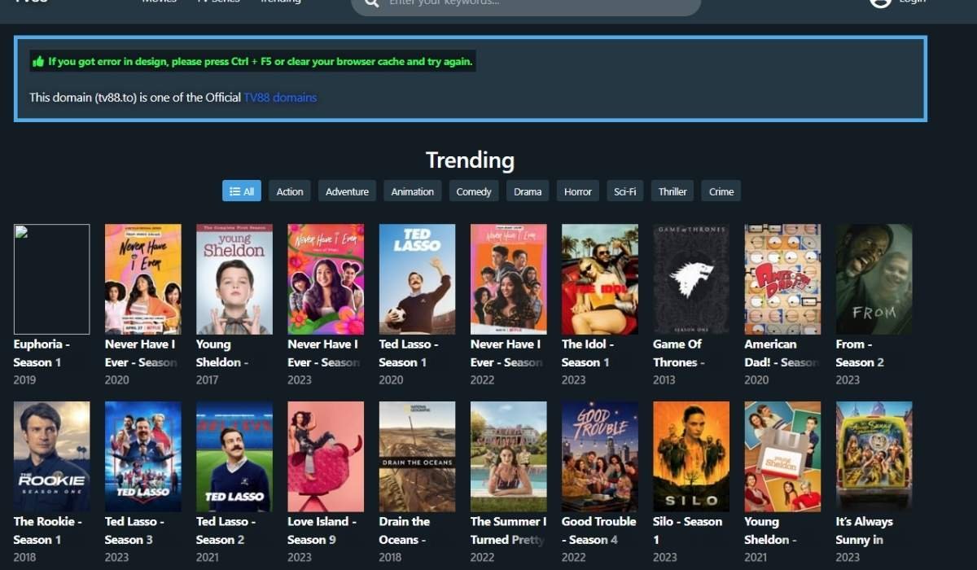Viewport: 977px width, 570px height.
Task: Click the thumbs-up icon in the notice
Action: (37, 61)
